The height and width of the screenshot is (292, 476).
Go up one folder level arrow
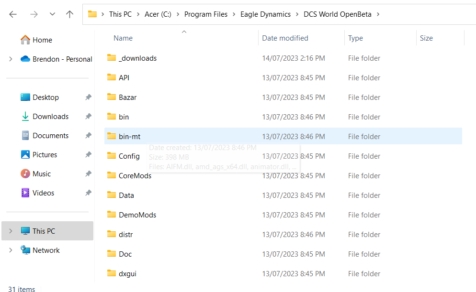(x=69, y=14)
